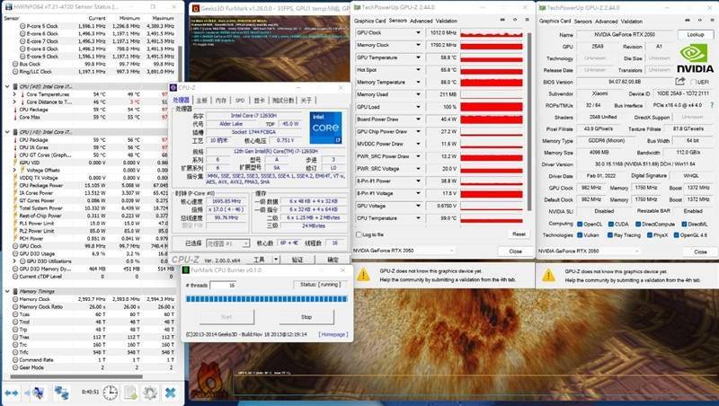
Task: Open the CPU-Z processor selection dropdown
Action: tap(227, 243)
